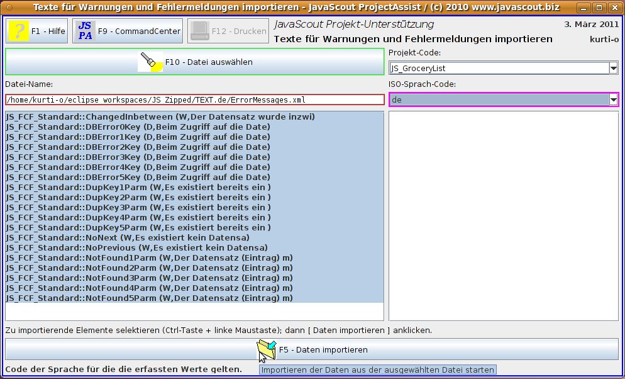Click the folder import icon
This screenshot has width=625, height=379.
click(x=267, y=349)
